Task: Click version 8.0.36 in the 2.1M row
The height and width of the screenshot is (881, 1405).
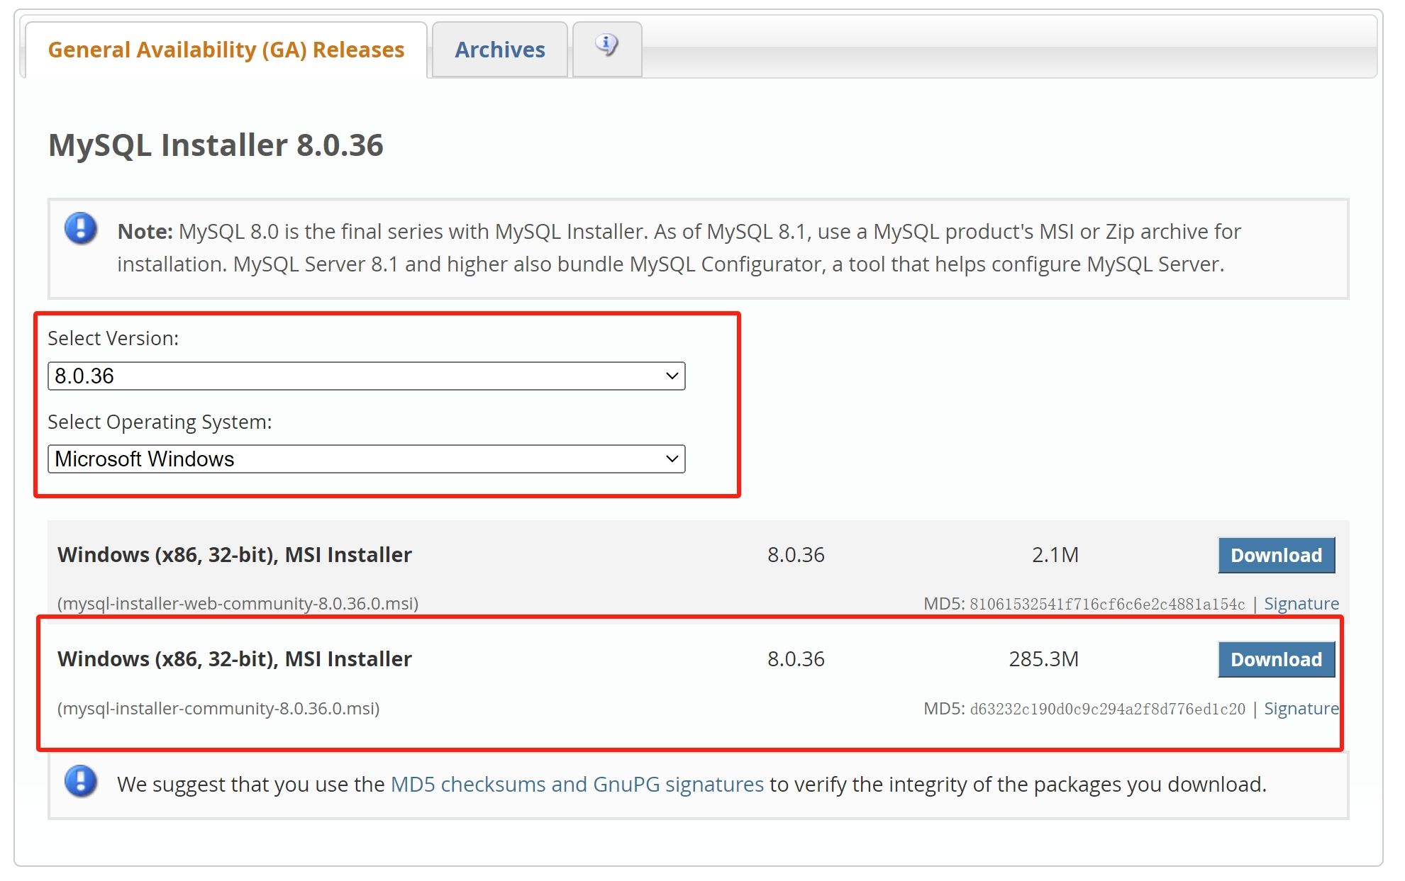Action: tap(796, 554)
